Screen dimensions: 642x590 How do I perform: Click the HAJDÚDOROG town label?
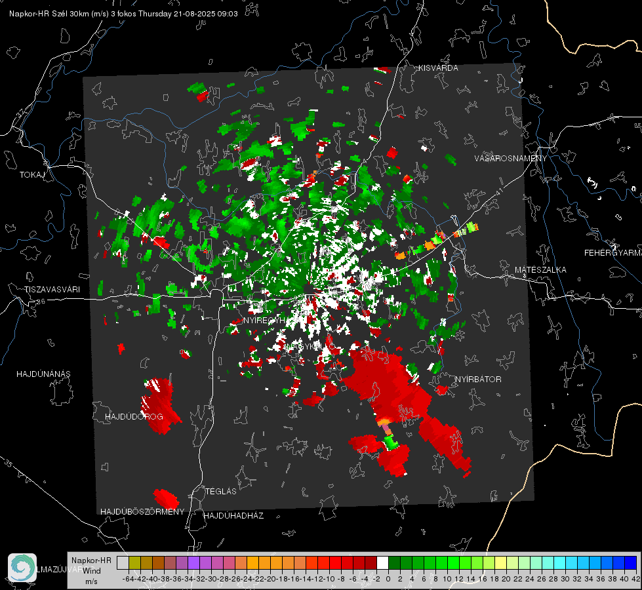click(134, 416)
